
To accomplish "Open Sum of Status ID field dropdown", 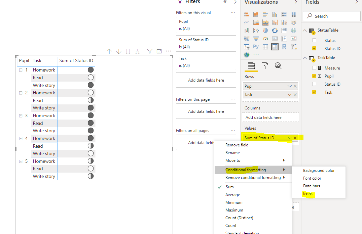I will coord(290,138).
